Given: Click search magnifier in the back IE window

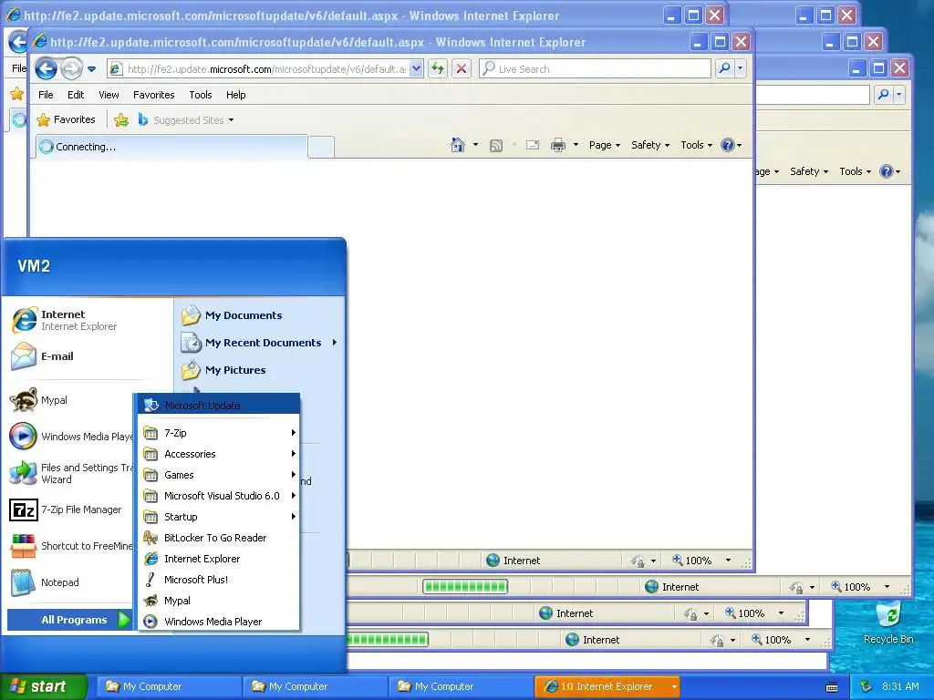Looking at the screenshot, I should tap(883, 95).
